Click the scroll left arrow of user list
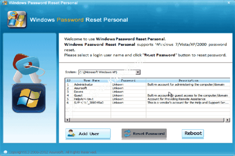 pyautogui.click(x=67, y=120)
